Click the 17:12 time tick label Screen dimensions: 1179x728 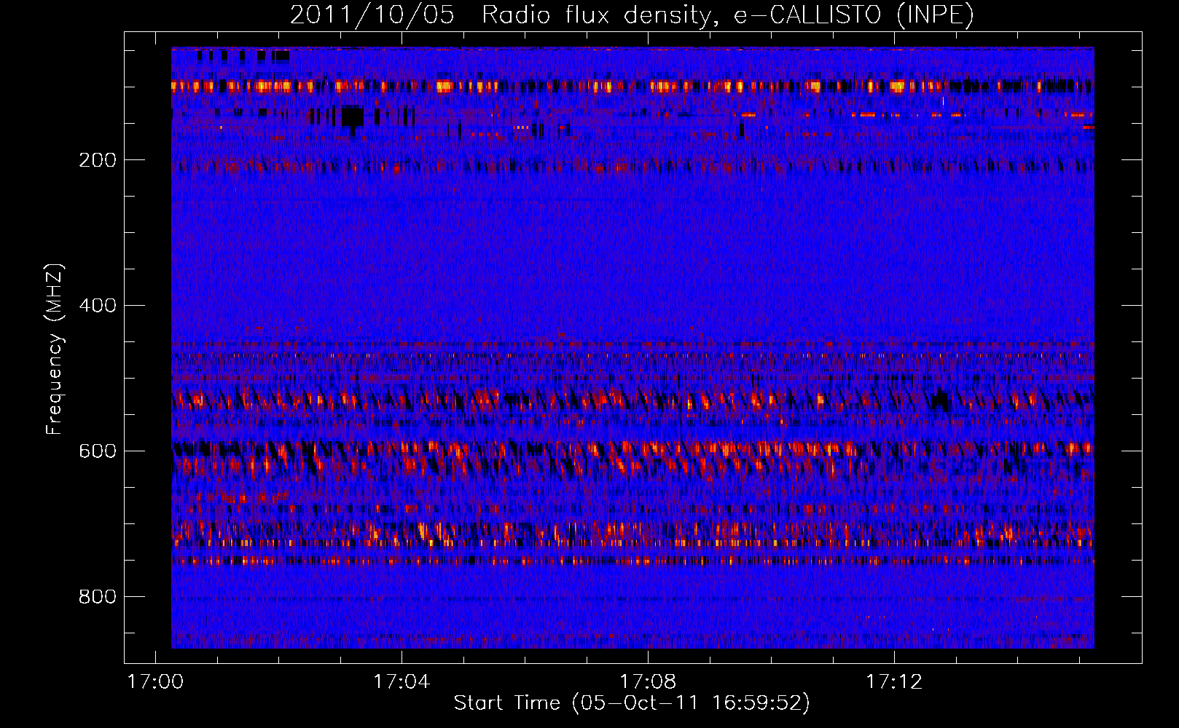tap(894, 682)
